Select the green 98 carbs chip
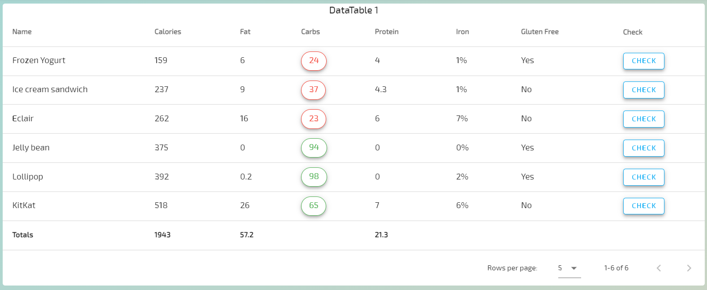Screen dimensions: 707x290 pos(314,177)
